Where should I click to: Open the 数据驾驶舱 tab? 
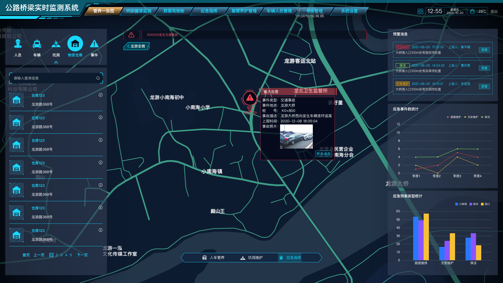pos(174,11)
